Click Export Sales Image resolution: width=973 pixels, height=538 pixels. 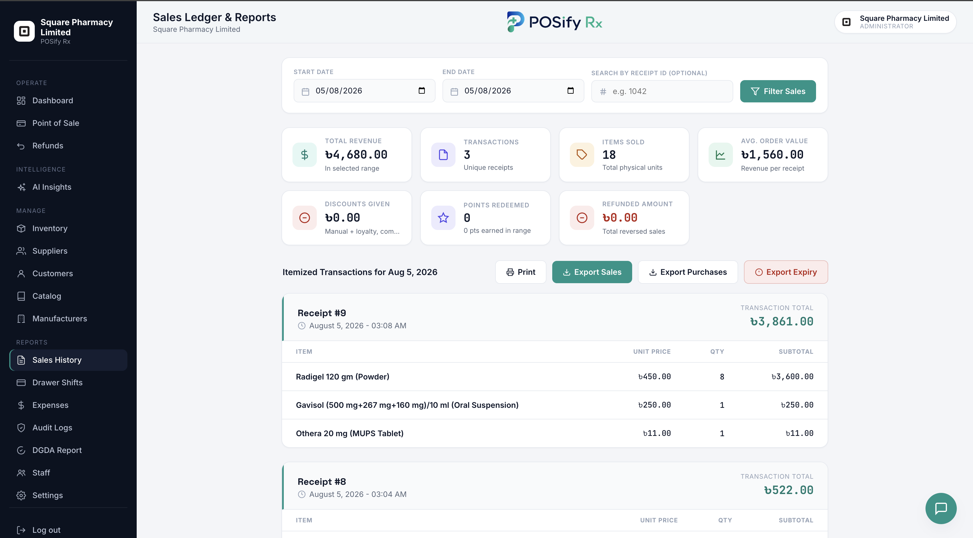592,272
